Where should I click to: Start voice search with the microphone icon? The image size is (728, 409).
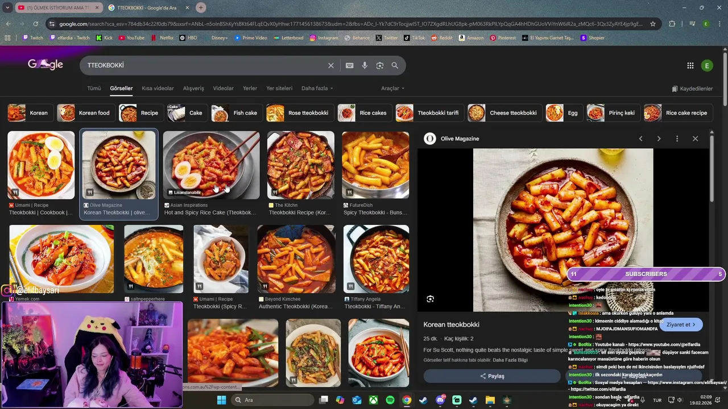click(365, 65)
